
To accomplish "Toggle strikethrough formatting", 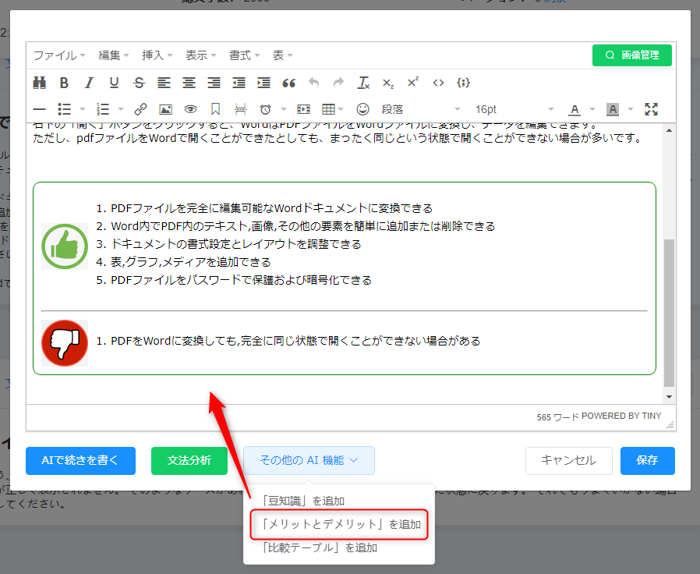I will pyautogui.click(x=139, y=83).
